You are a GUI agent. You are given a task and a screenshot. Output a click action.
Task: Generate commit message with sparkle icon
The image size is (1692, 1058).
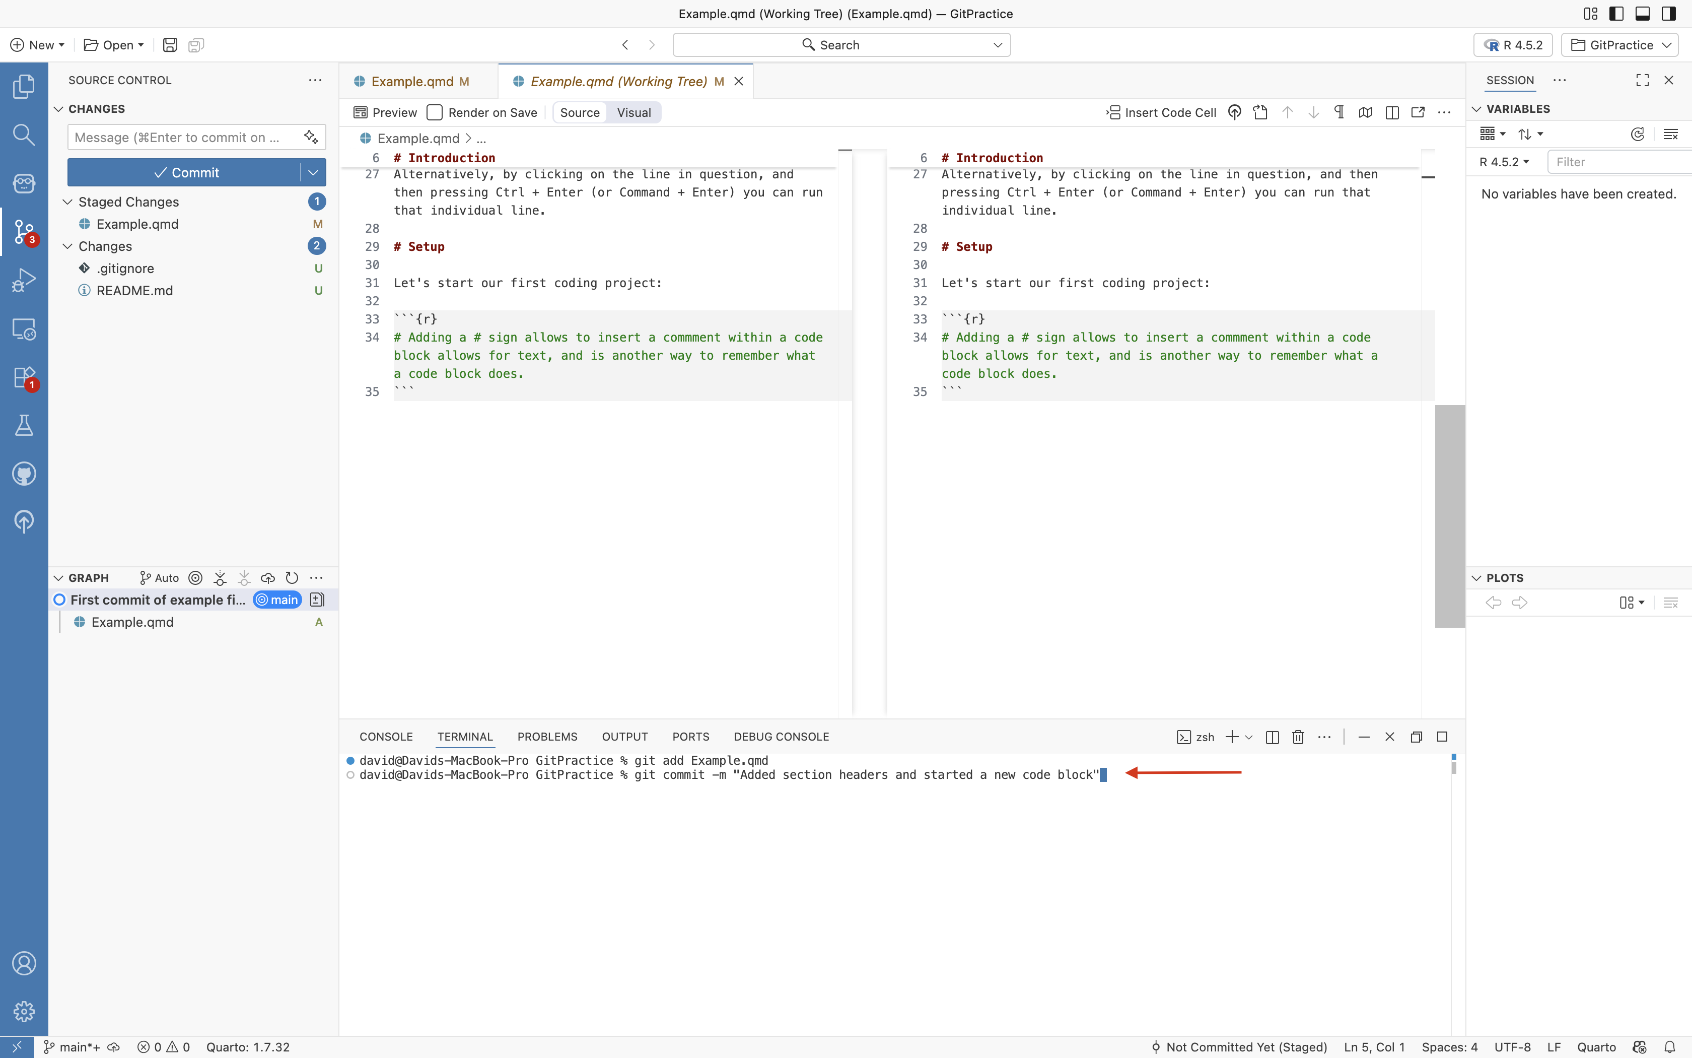[310, 137]
